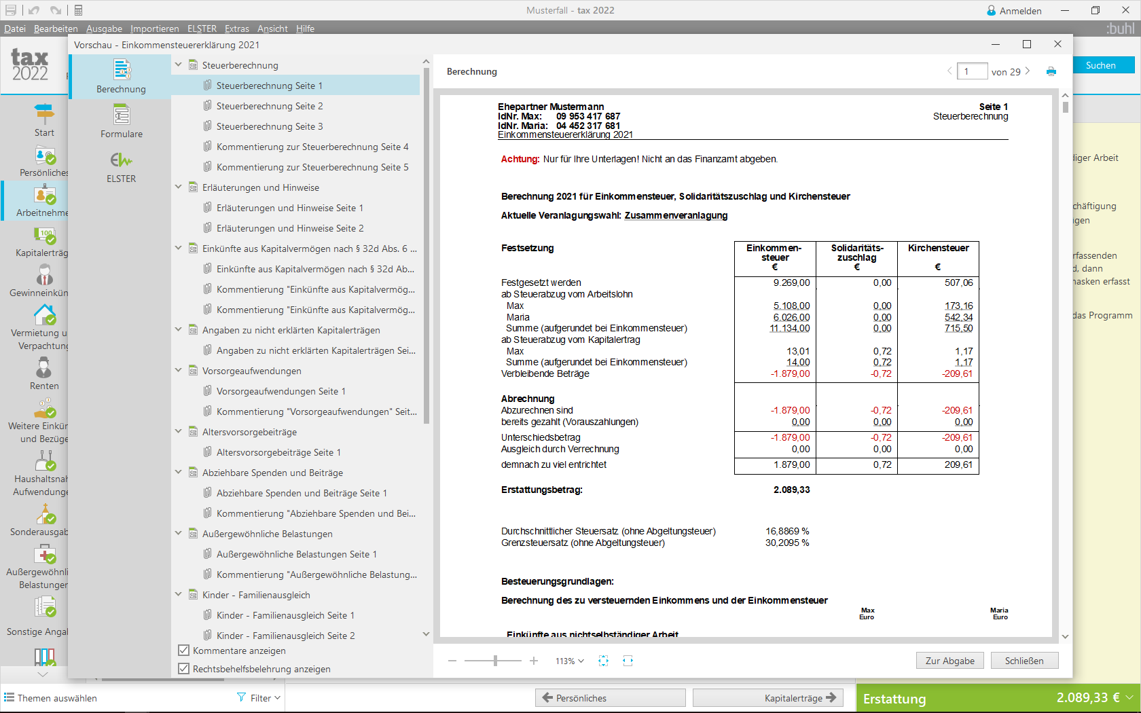
Task: Select Kinder - Familienausgleich Seite 1 item
Action: coord(285,615)
